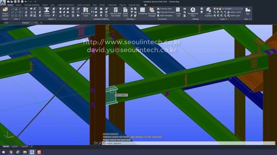Open Layer Properties panel
This screenshot has height=155, width=277.
(x=209, y=12)
